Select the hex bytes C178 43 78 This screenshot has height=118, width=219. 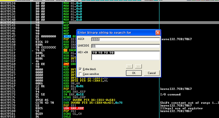point(45,103)
